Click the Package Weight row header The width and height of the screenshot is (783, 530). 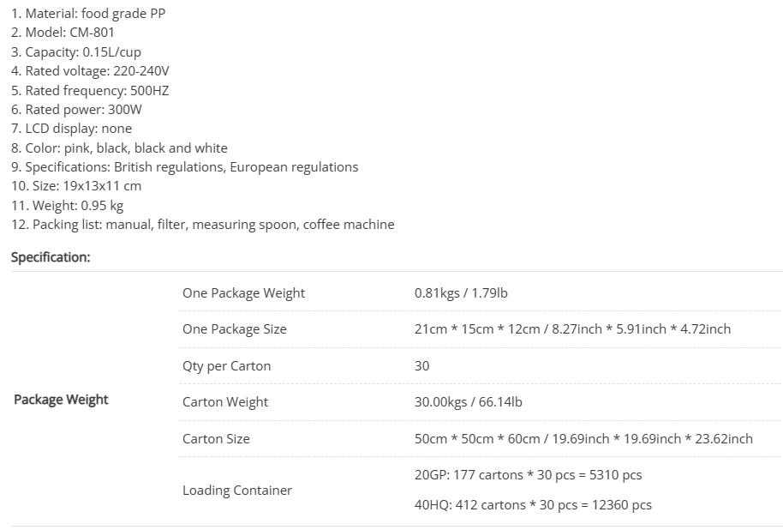point(61,400)
